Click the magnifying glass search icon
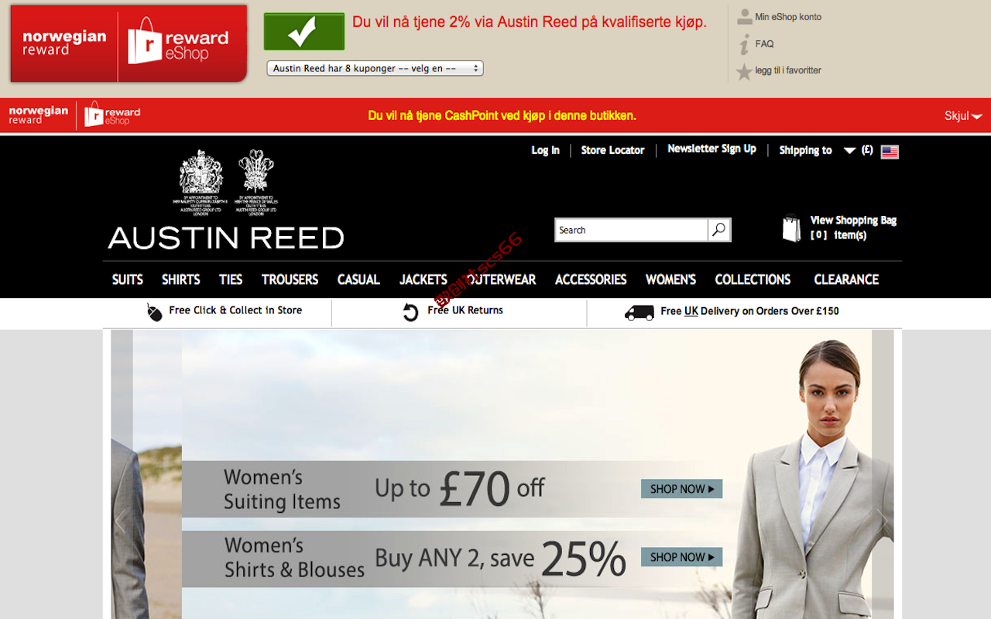The width and height of the screenshot is (991, 619). coord(719,230)
